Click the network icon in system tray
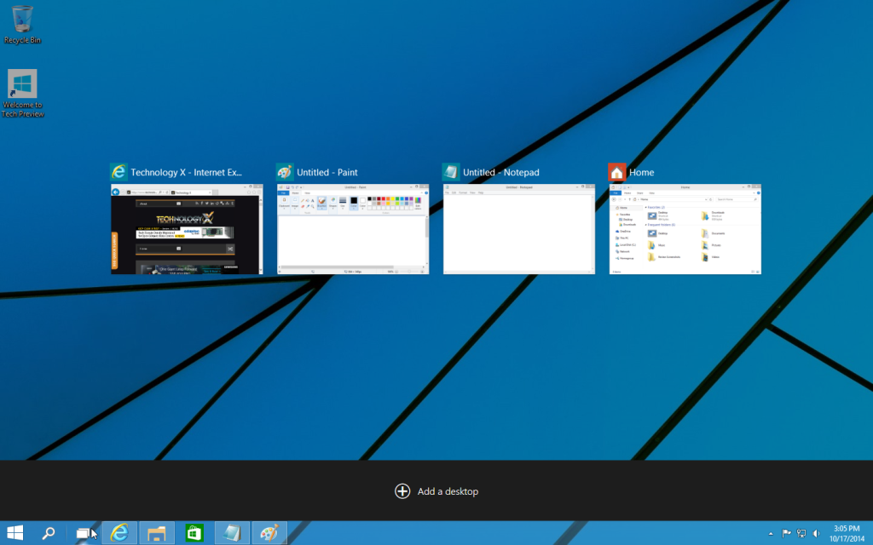873x545 pixels. tap(801, 534)
